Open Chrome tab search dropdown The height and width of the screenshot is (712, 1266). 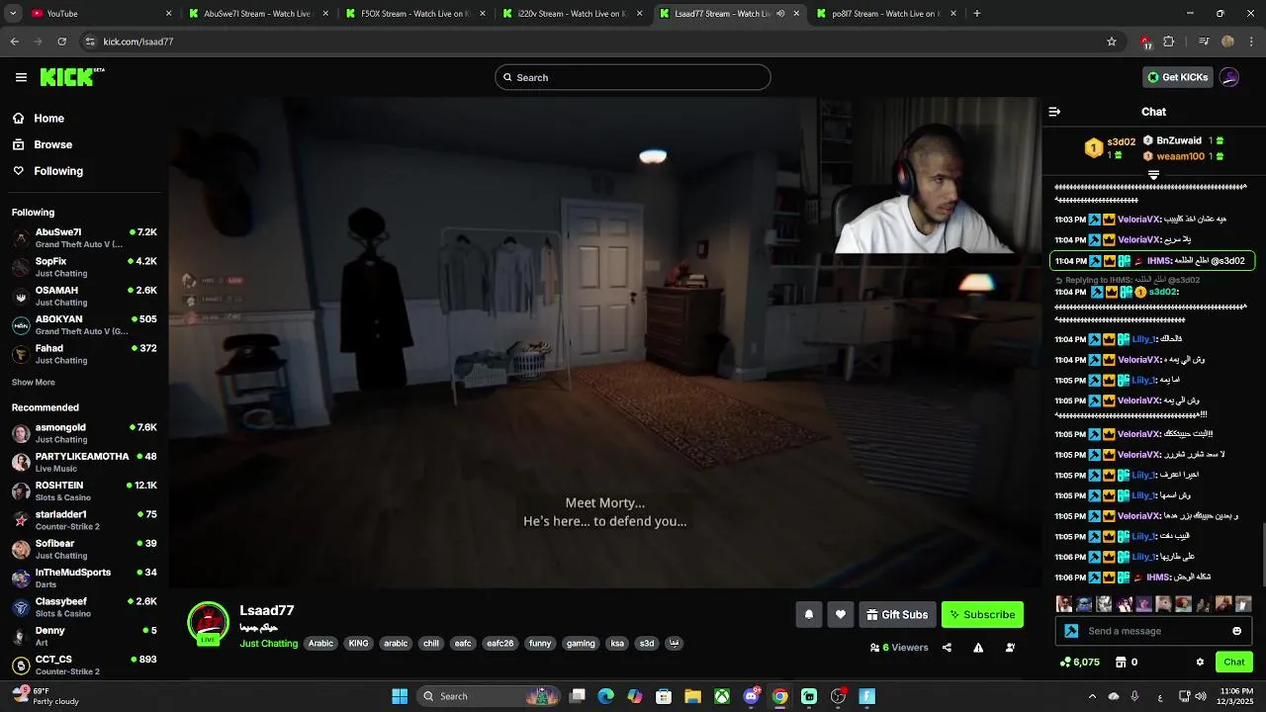(13, 13)
